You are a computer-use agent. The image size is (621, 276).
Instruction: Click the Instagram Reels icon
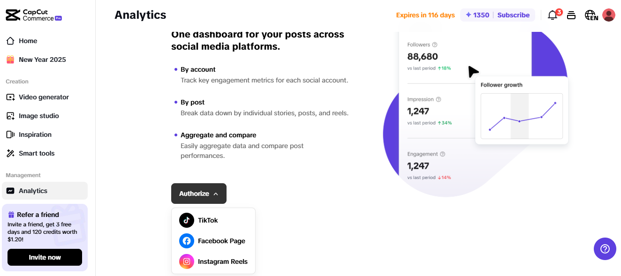point(187,261)
